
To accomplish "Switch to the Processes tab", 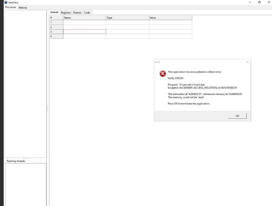I will [x=11, y=7].
